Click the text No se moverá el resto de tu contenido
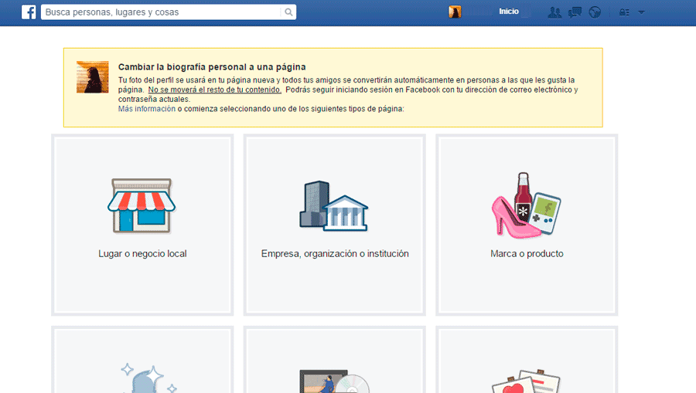Viewport: 696px width, 393px height. [215, 90]
